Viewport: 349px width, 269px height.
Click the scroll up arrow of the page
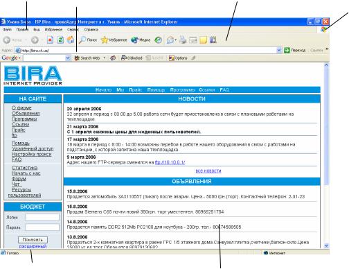click(326, 65)
